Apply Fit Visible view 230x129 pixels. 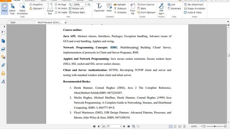[x=61, y=13]
